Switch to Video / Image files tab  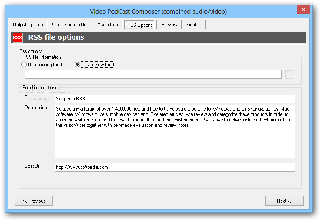pyautogui.click(x=70, y=25)
